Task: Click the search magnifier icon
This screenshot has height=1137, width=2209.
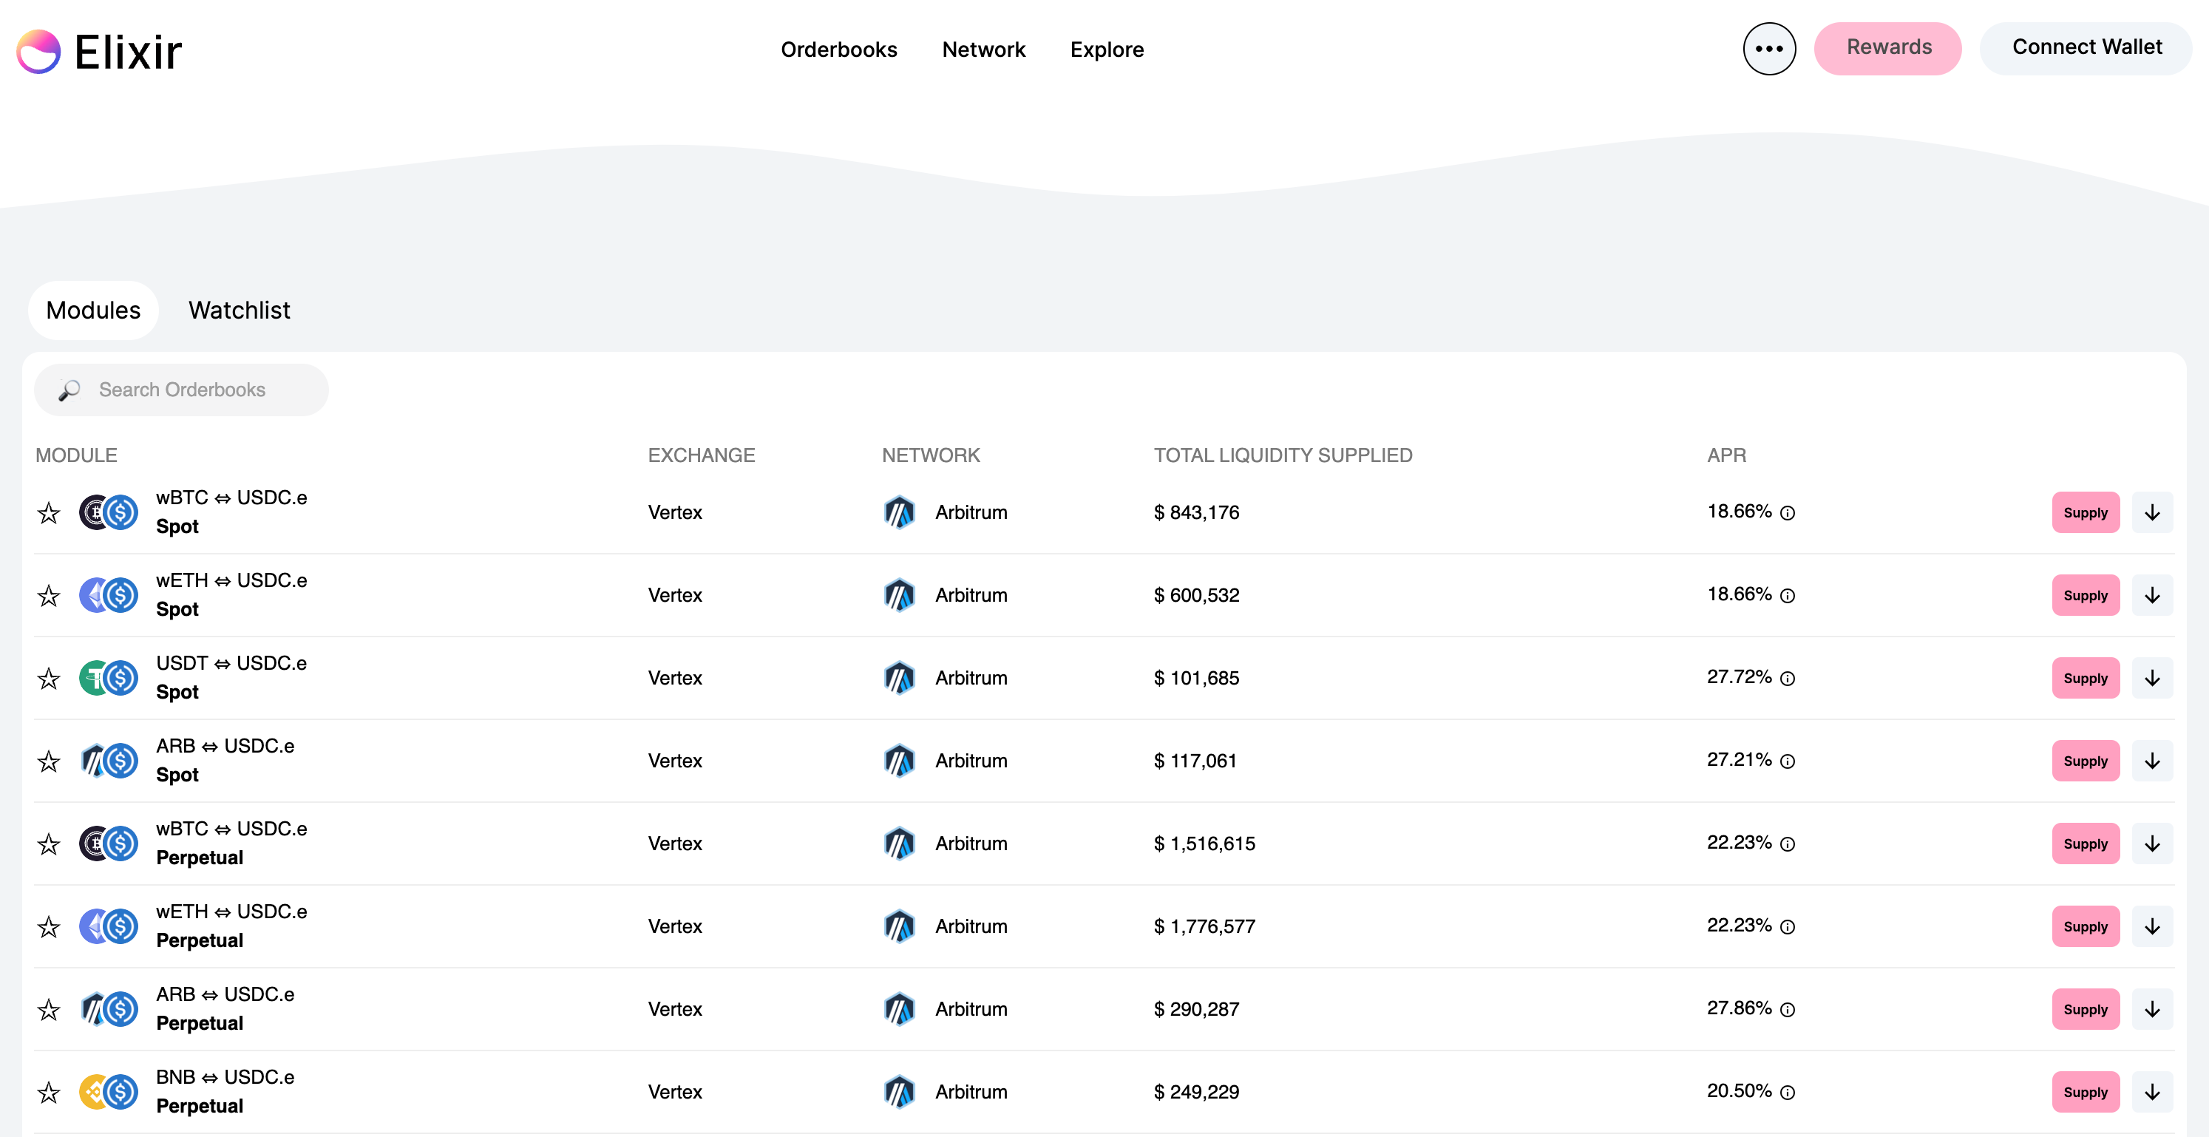Action: coord(69,390)
